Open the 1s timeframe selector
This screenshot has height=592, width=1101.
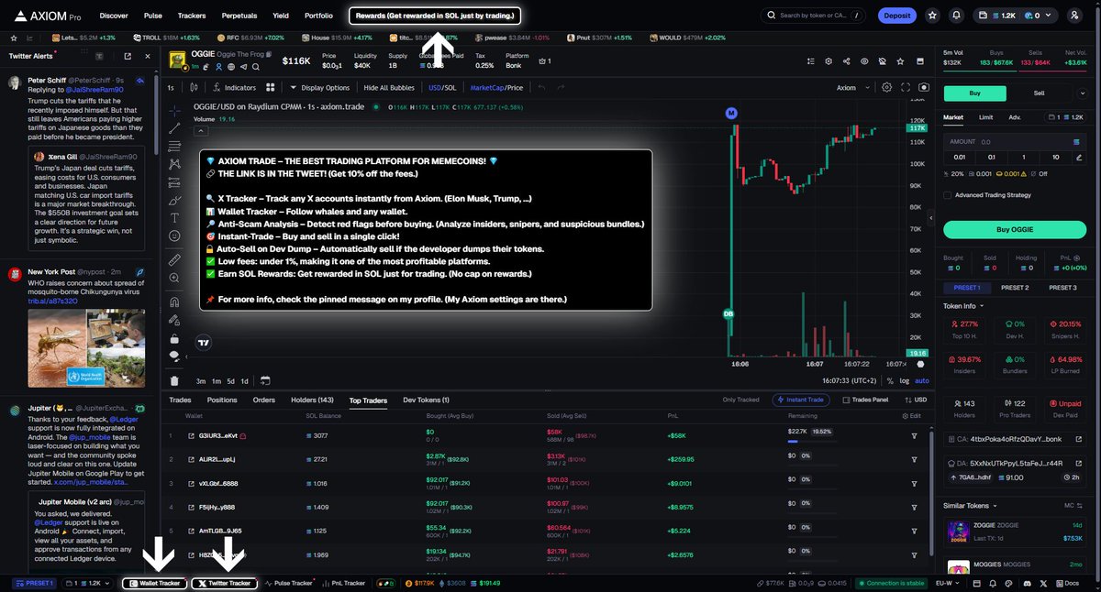click(x=171, y=88)
